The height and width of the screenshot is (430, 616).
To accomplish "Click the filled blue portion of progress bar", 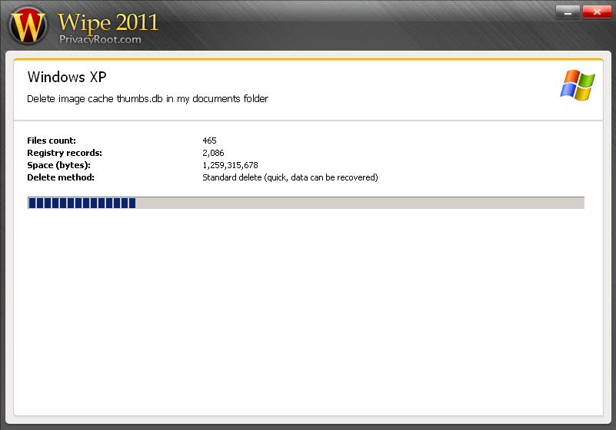I will point(82,203).
